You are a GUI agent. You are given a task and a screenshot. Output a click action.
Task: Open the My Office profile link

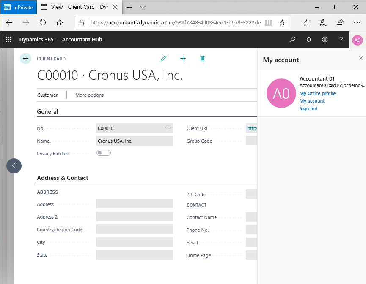tap(317, 93)
